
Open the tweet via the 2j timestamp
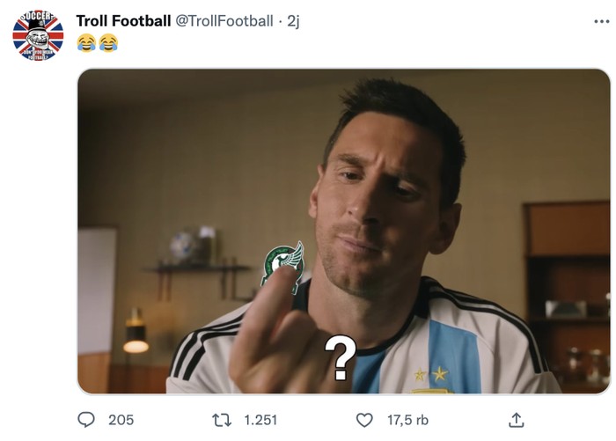coord(293,20)
